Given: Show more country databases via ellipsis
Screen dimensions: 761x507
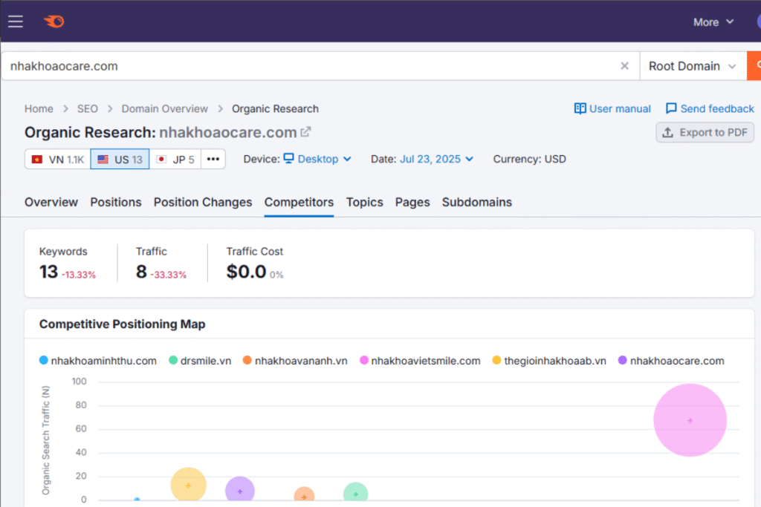Looking at the screenshot, I should [x=213, y=159].
